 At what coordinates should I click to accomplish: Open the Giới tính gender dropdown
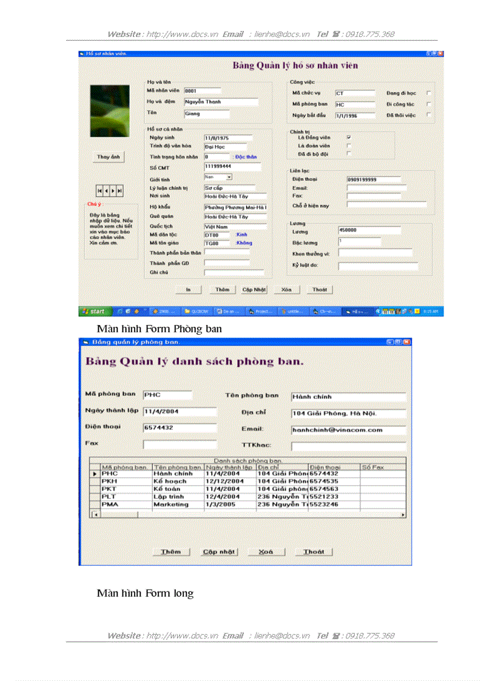pos(229,177)
